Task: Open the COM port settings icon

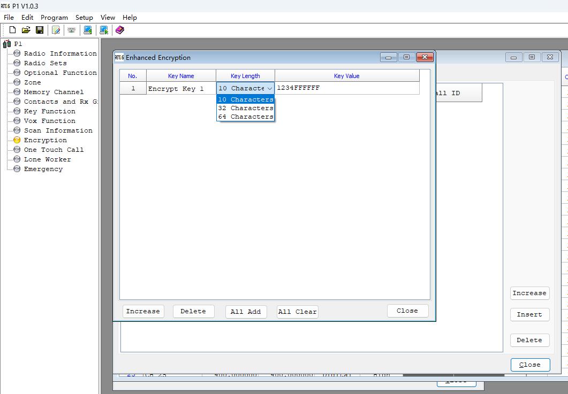Action: pos(71,30)
